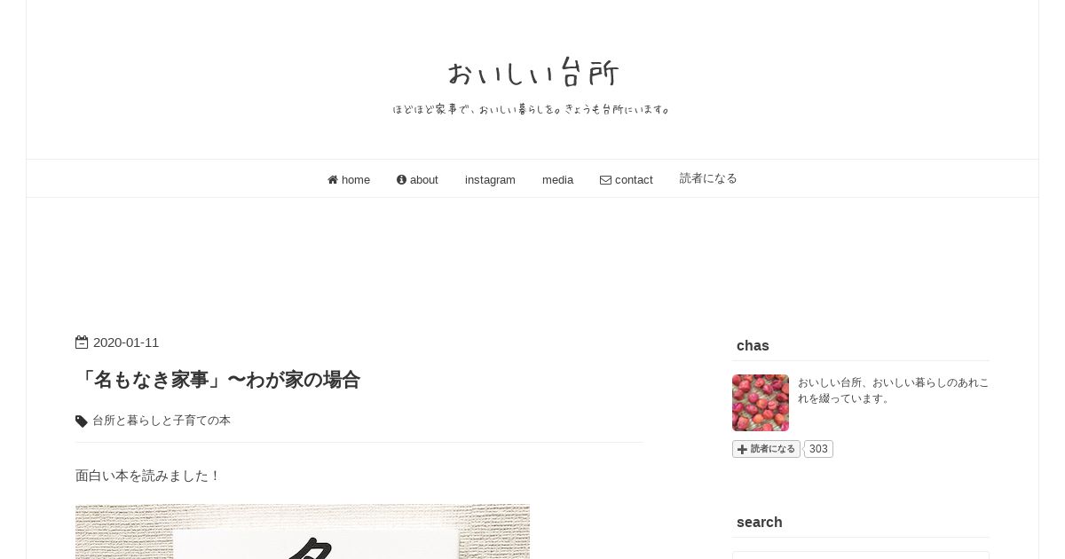Screen dimensions: 1065x559
Task: Click the tag icon below post title
Action: coord(82,421)
